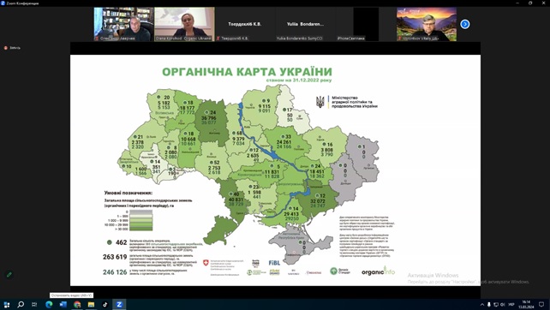Toggle the volume control in the system tray
The height and width of the screenshot is (310, 550).
pos(503,304)
